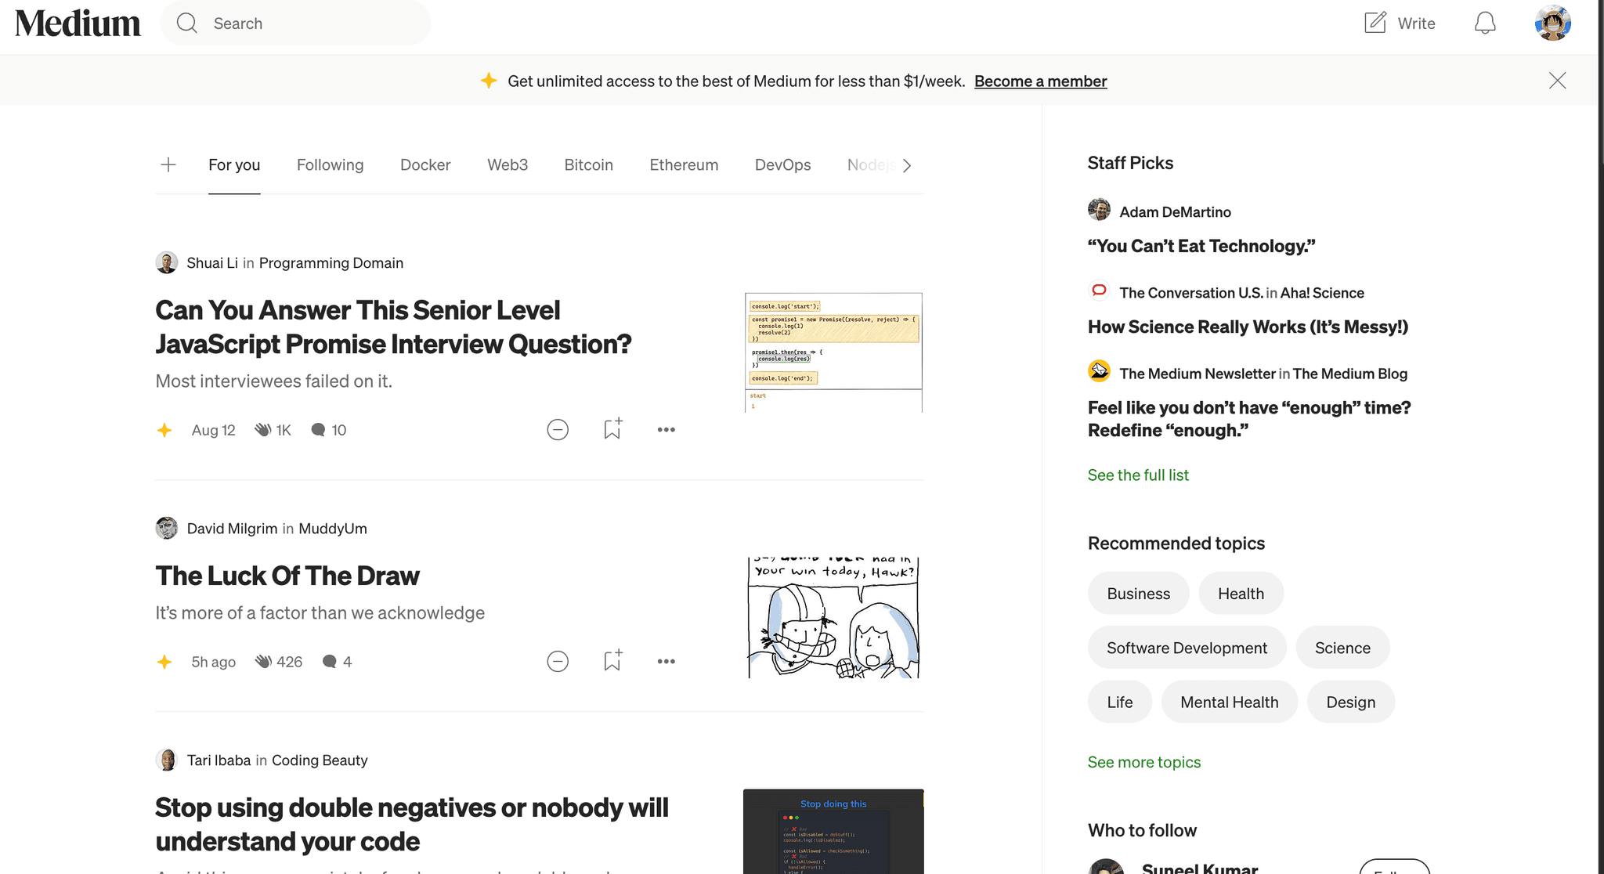Screen dimensions: 1604x874
Task: Click claps icon on Luck Of The Draw
Action: [263, 662]
